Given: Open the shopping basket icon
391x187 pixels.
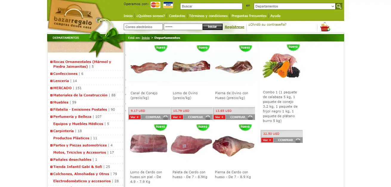Looking at the screenshot, I should coord(325,27).
